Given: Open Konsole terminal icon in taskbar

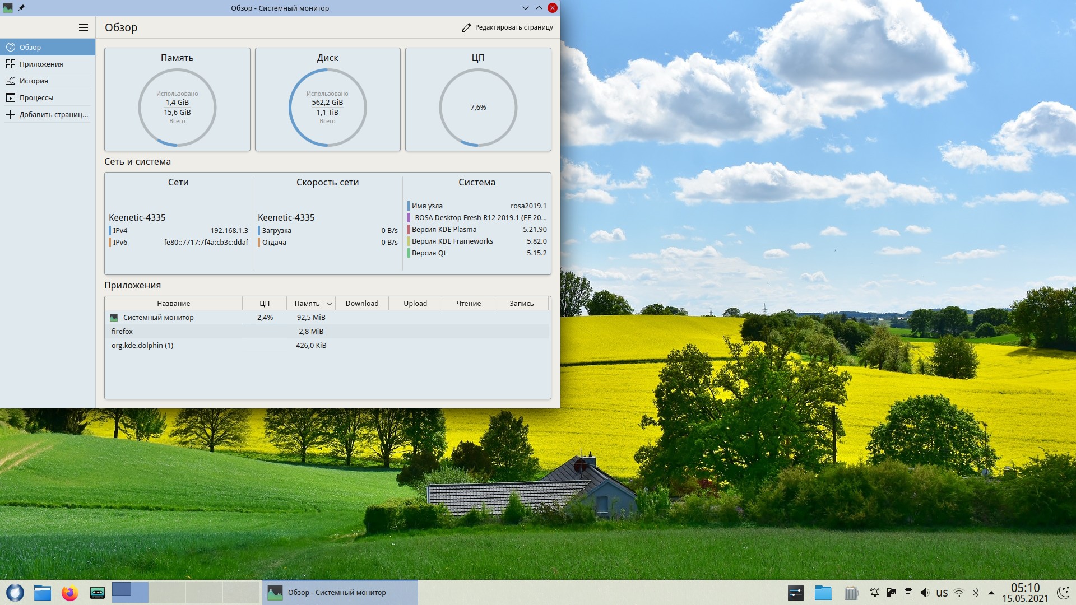Looking at the screenshot, I should [98, 592].
